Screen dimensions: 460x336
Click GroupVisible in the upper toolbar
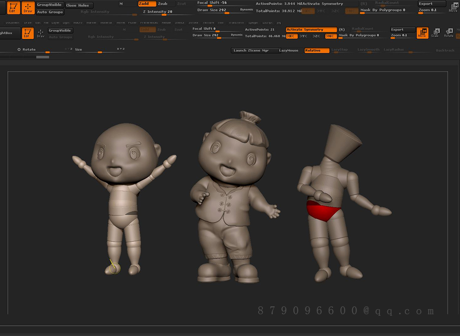tap(50, 5)
